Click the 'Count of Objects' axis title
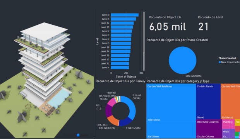 point(126,77)
